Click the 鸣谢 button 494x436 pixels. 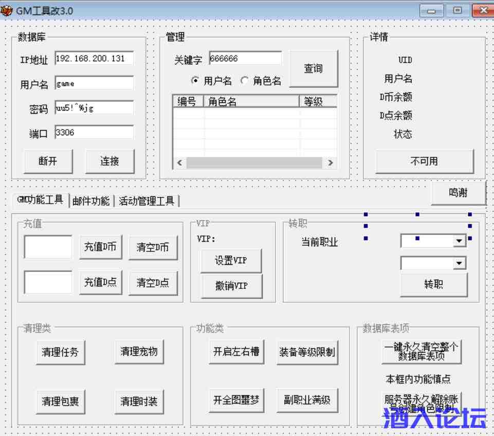coord(458,193)
